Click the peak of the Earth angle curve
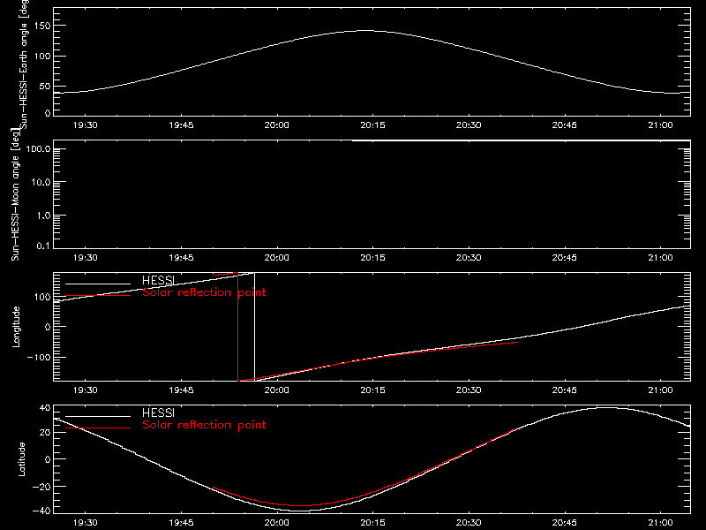706x530 pixels. (x=365, y=31)
